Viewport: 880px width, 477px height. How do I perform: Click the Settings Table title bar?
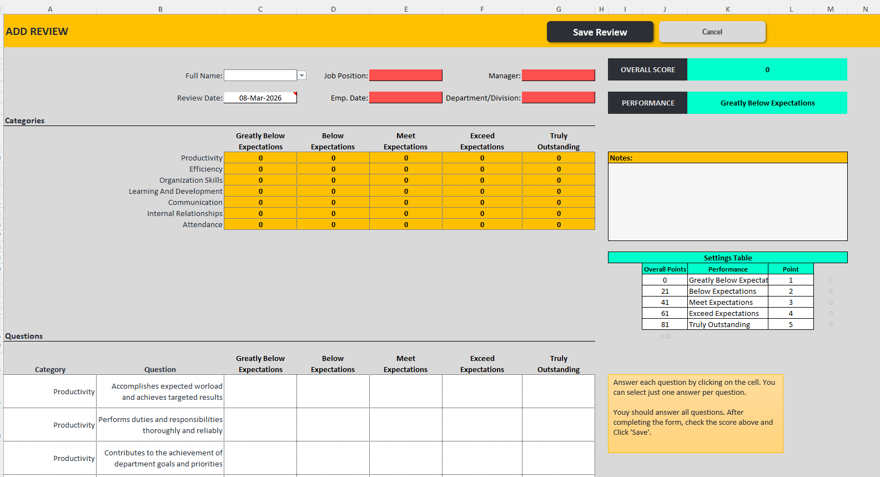click(727, 258)
